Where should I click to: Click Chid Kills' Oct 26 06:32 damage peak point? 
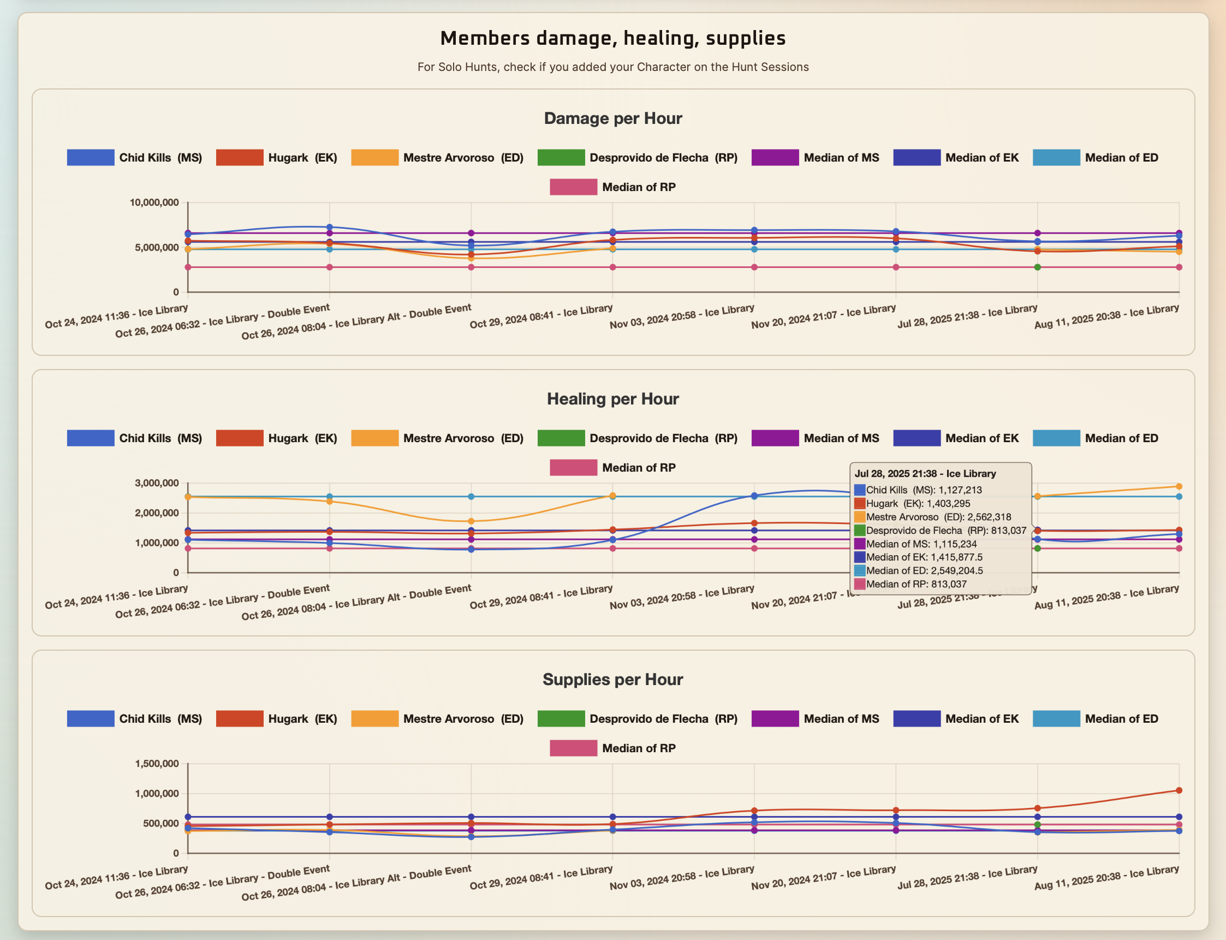pyautogui.click(x=330, y=227)
